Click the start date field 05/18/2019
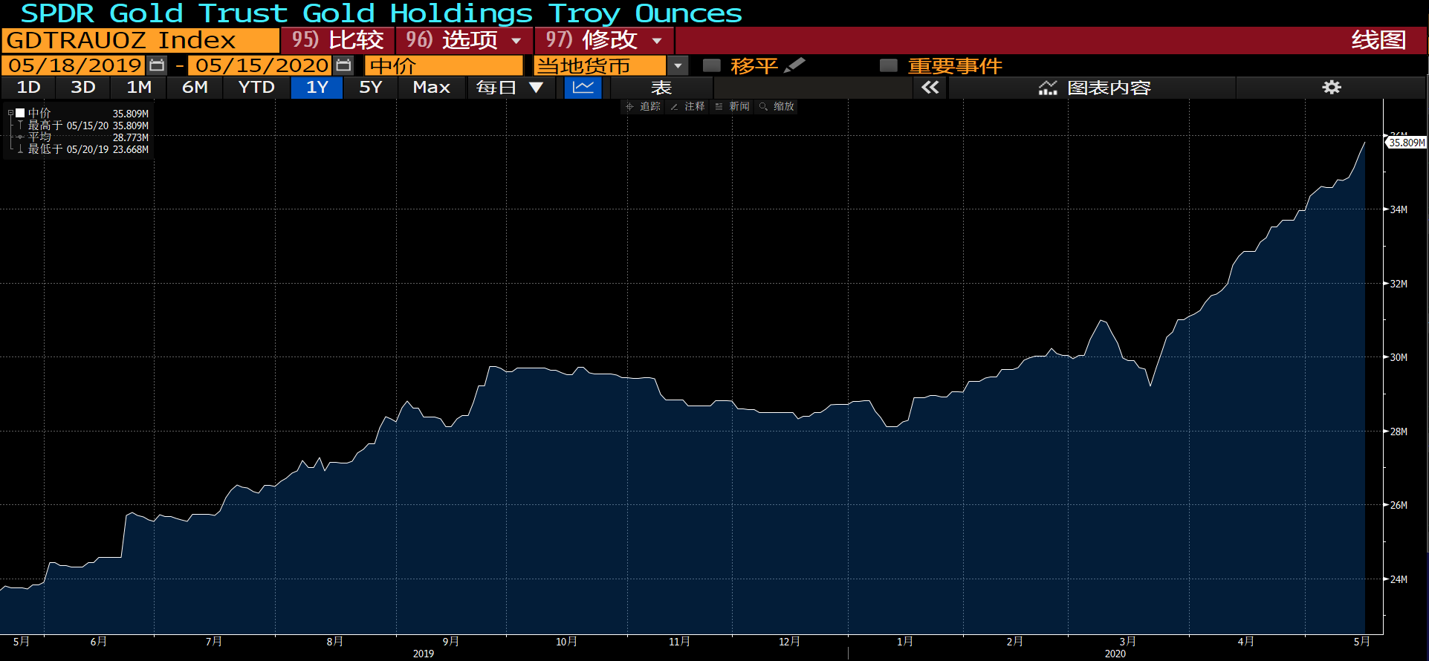Image resolution: width=1429 pixels, height=661 pixels. coord(74,65)
